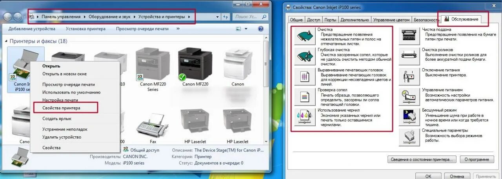This screenshot has width=502, height=179.
Task: Open the Дополнительно tab
Action: (x=355, y=20)
